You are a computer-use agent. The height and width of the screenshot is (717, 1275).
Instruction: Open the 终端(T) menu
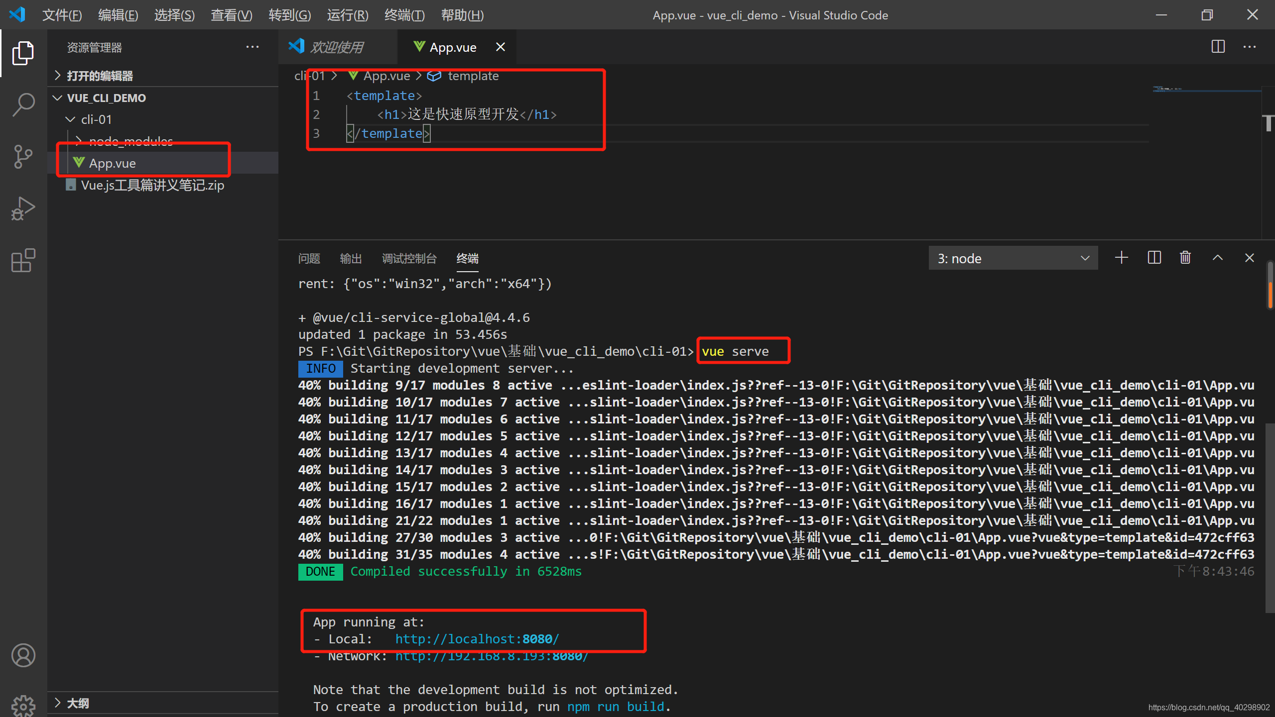[404, 15]
